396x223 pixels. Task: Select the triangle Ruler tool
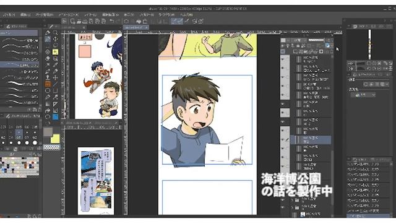pos(55,104)
